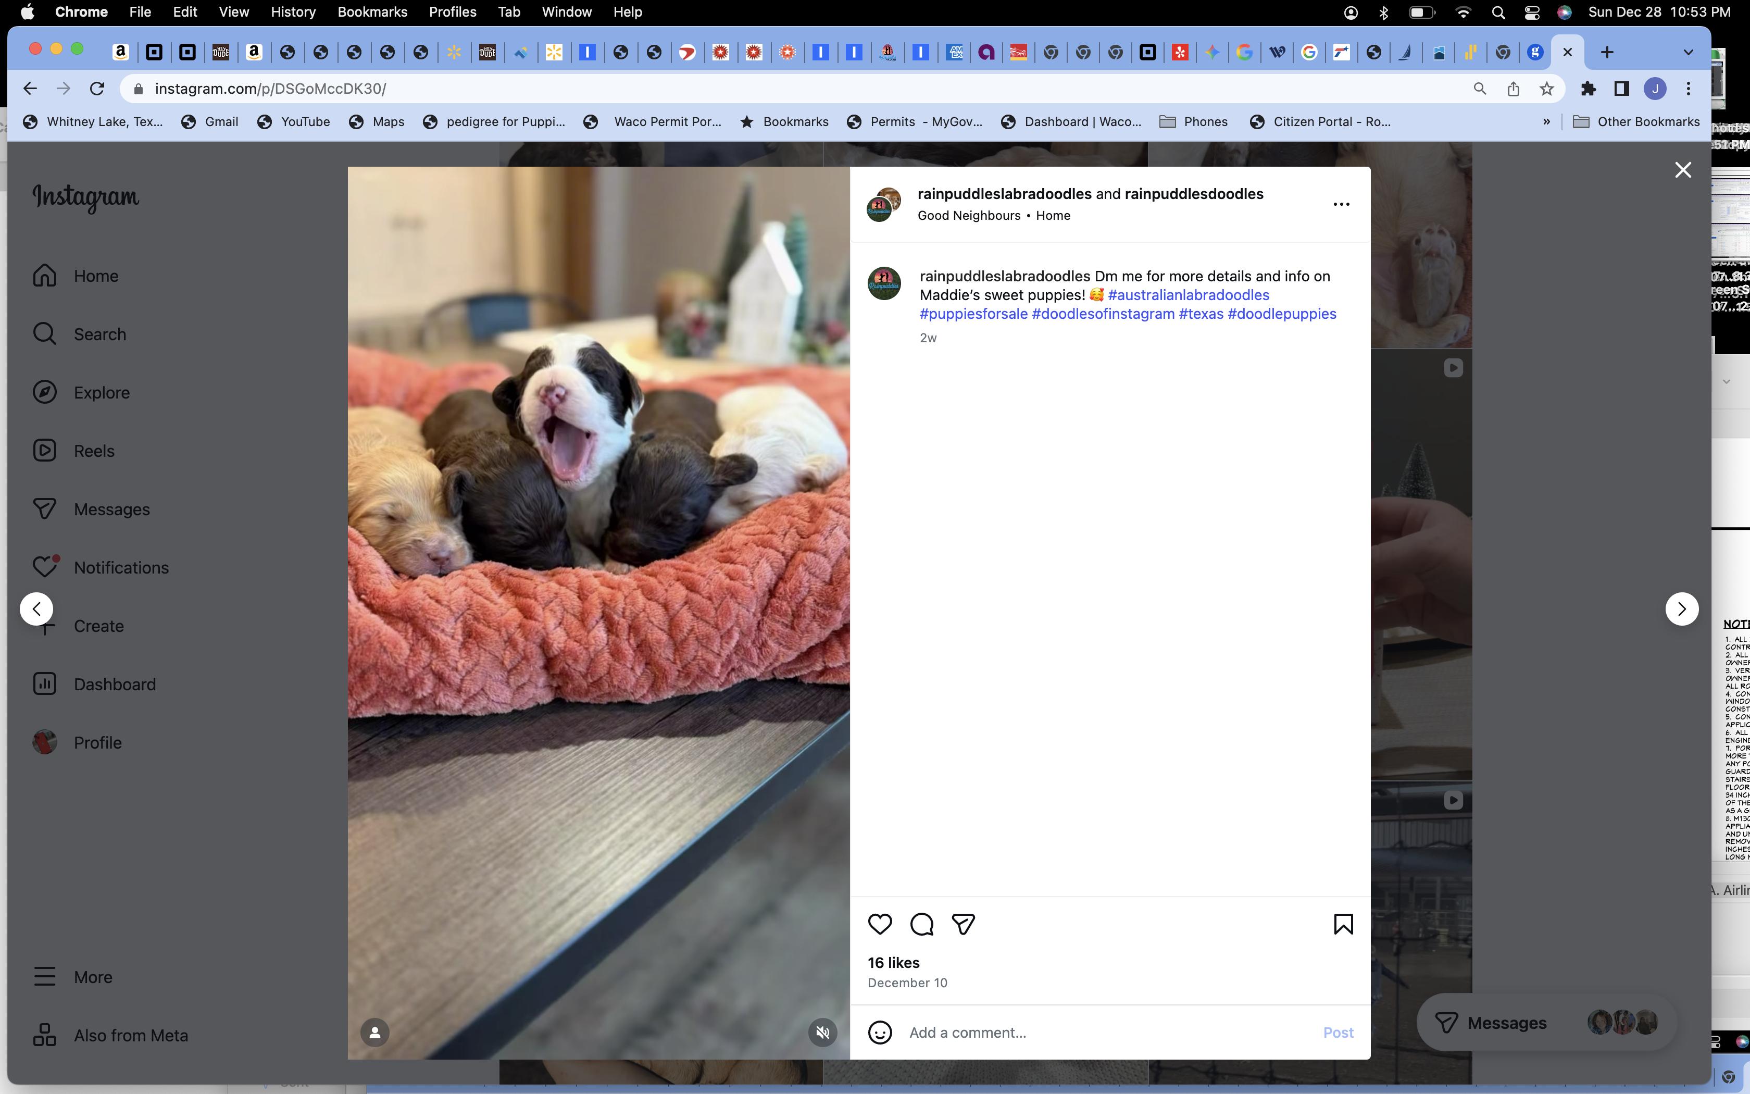Like the post with the heart icon

coord(879,924)
